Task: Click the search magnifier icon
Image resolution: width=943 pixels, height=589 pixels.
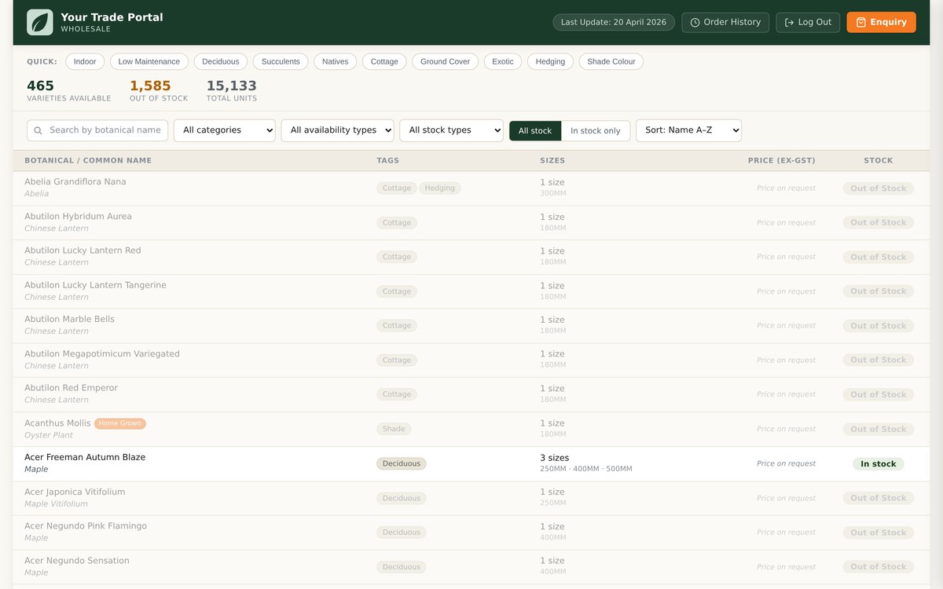Action: tap(38, 130)
